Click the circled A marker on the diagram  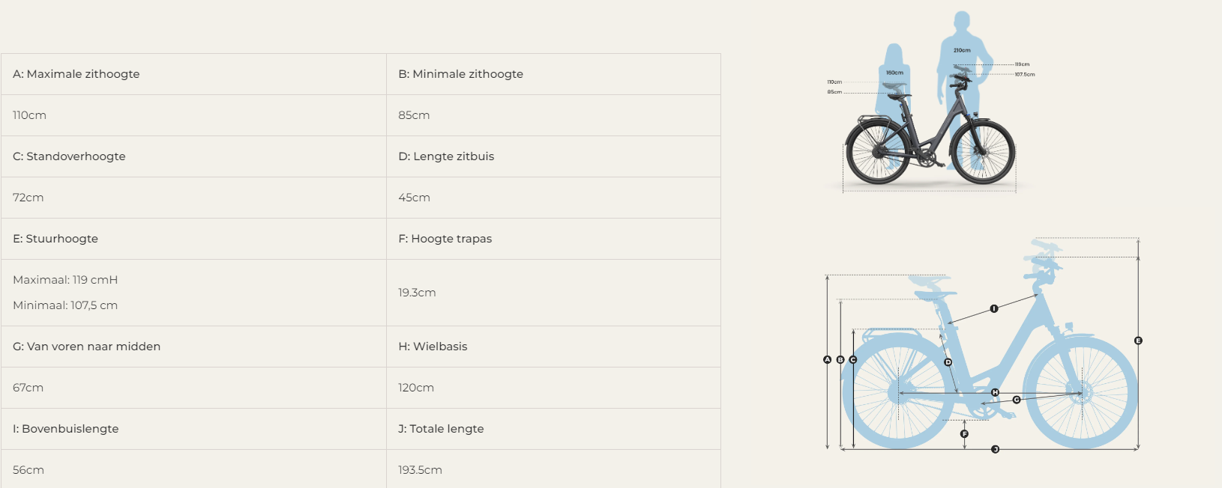click(x=828, y=360)
